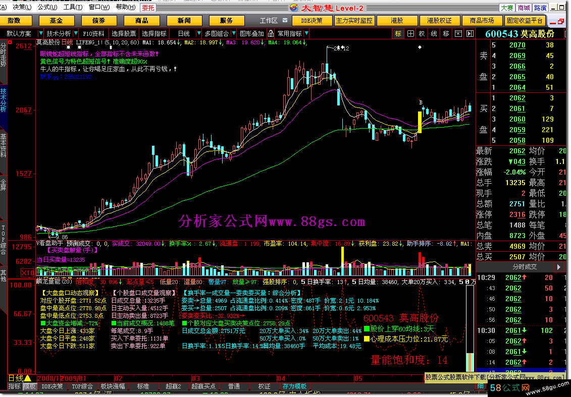Open the 债券 bonds section
Screen dimensions: 571x397
point(99,20)
